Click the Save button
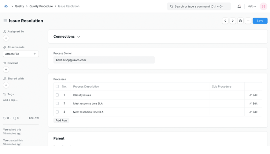Image resolution: width=270 pixels, height=154 pixels. coord(260,21)
